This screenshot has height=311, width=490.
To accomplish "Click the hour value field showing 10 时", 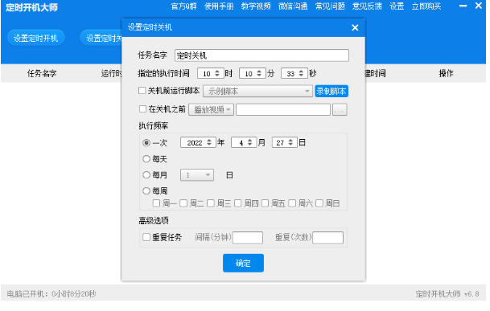I will (206, 74).
